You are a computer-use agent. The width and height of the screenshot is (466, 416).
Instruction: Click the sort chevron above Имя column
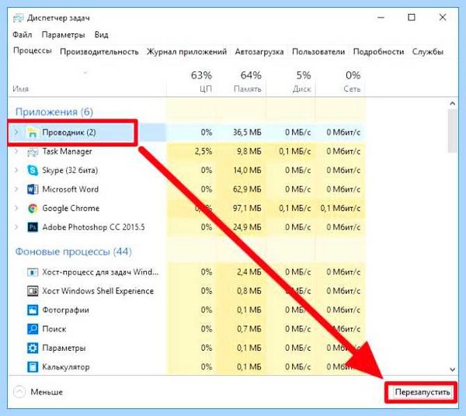[x=85, y=72]
